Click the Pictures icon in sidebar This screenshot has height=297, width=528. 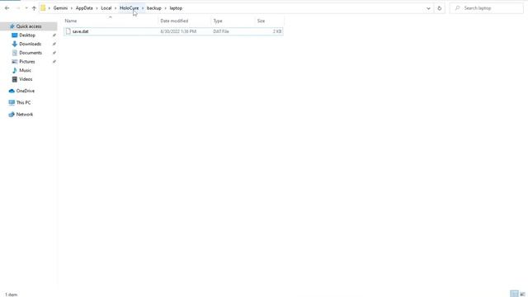point(15,62)
